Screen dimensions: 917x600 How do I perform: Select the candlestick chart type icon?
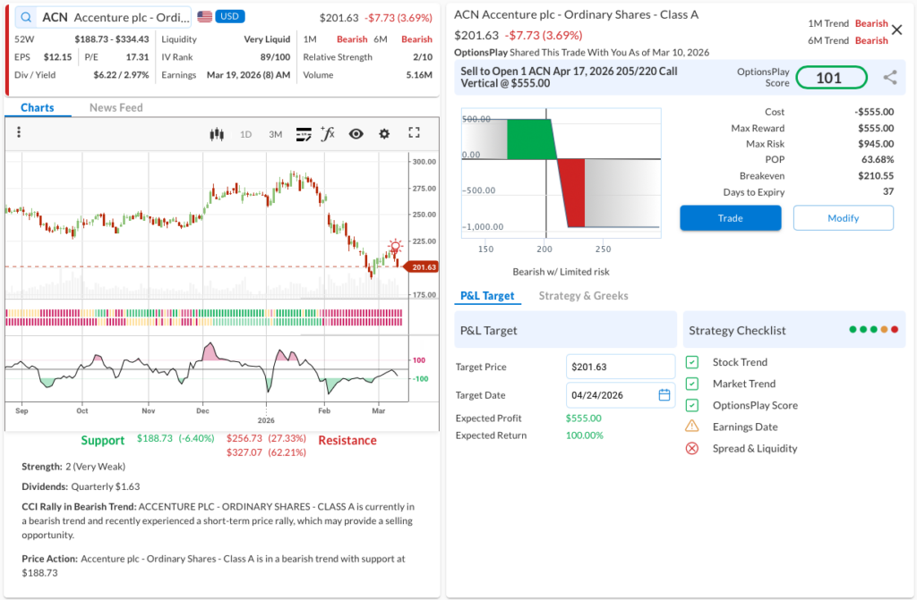click(x=215, y=134)
